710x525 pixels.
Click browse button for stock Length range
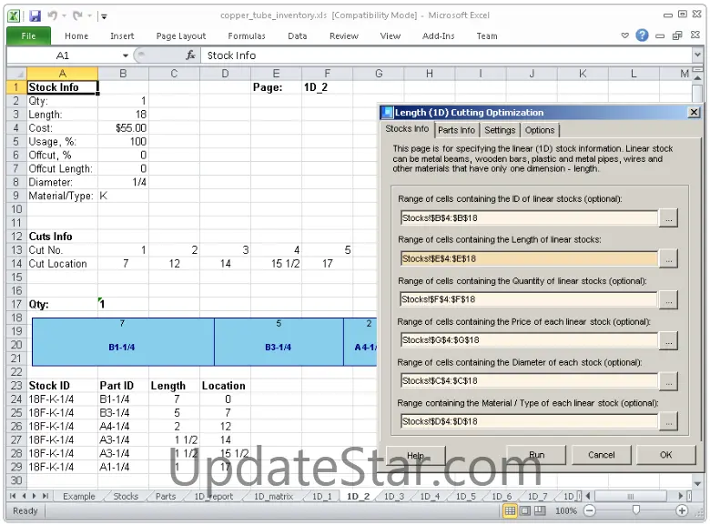[668, 259]
